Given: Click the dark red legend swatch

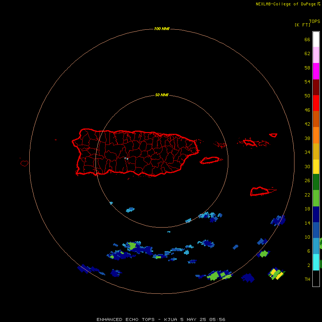Looking at the screenshot, I should [x=316, y=87].
